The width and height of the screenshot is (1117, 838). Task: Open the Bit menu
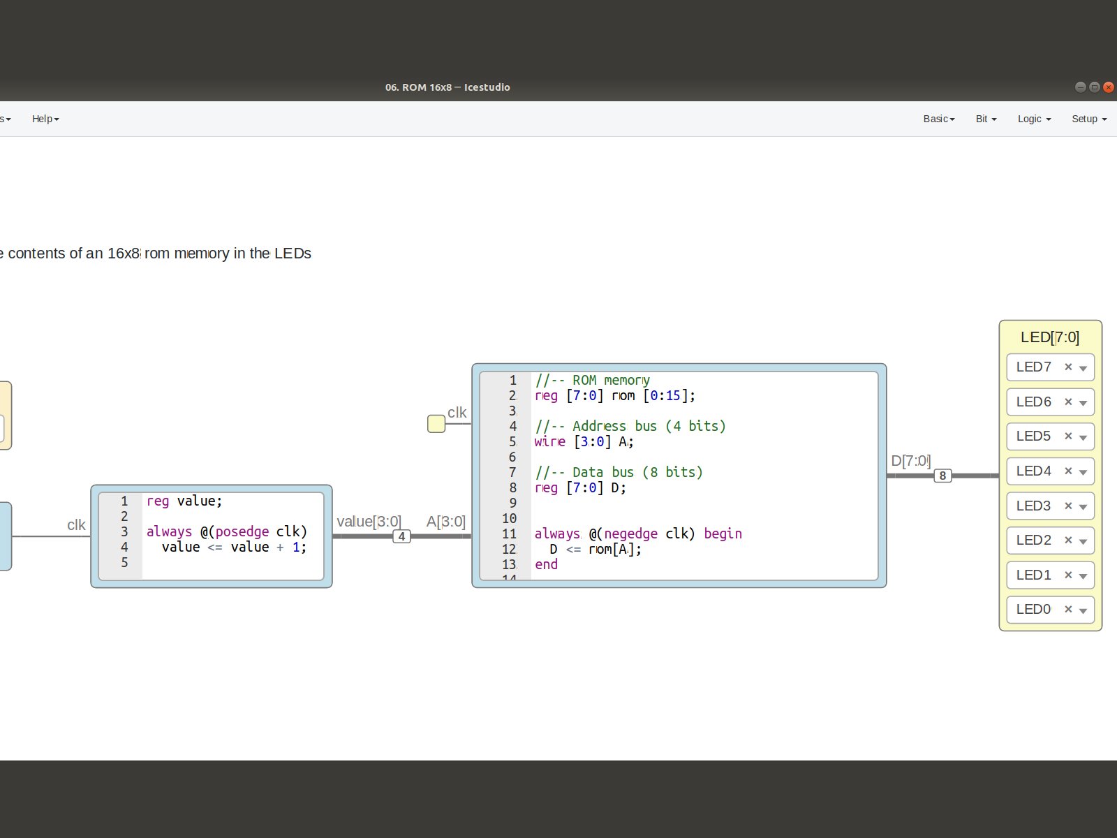pyautogui.click(x=986, y=119)
